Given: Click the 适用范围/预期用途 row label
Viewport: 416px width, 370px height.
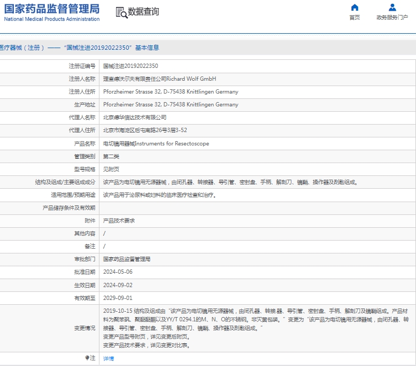Looking at the screenshot, I should pos(73,195).
